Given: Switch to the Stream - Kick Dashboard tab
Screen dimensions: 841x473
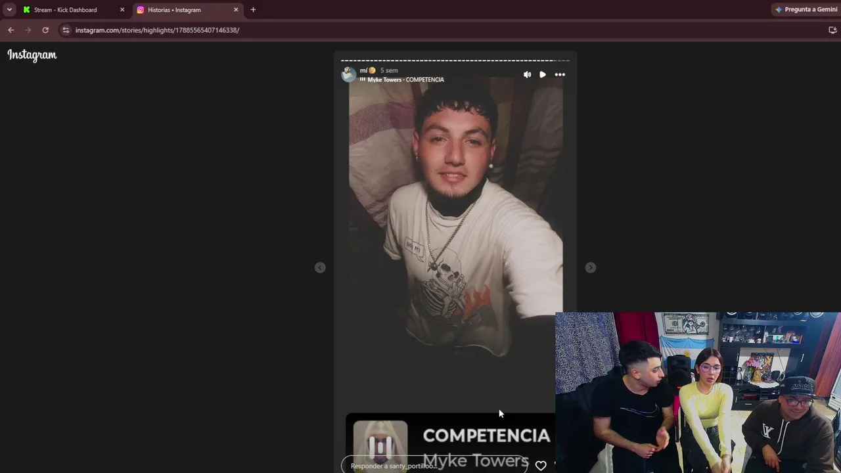Looking at the screenshot, I should (x=74, y=10).
